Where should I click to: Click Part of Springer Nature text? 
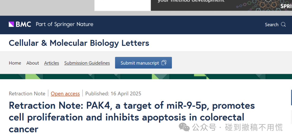pos(64,24)
